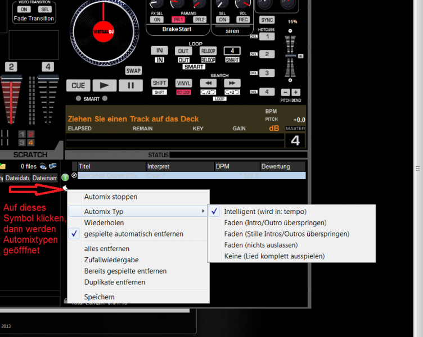
Task: Click 'Zufallwiedergabe' in the context menu
Action: tap(111, 260)
